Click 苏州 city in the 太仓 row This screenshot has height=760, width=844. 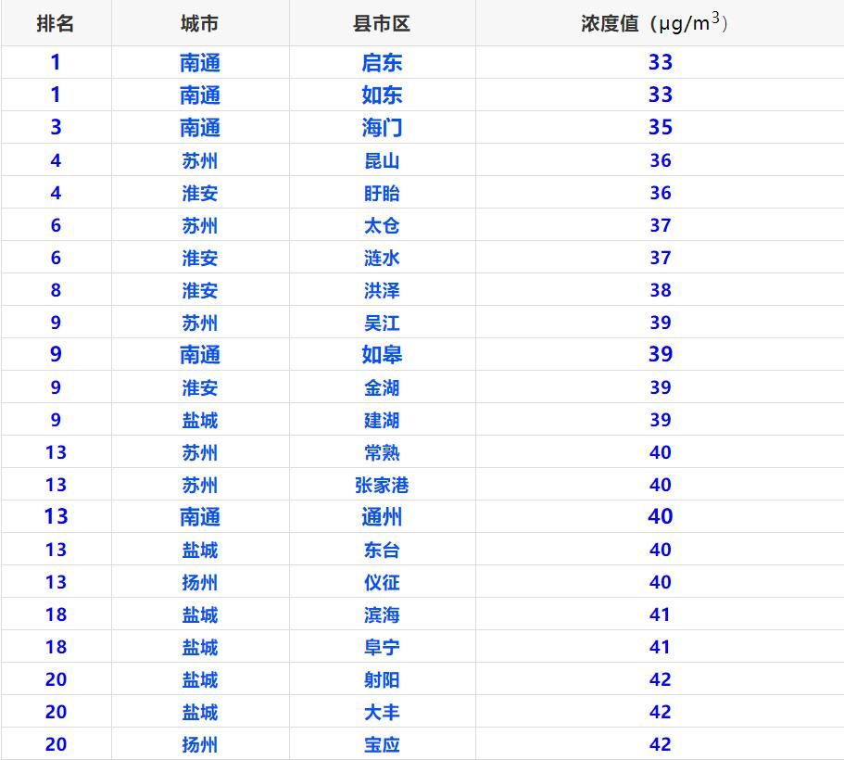coord(200,225)
